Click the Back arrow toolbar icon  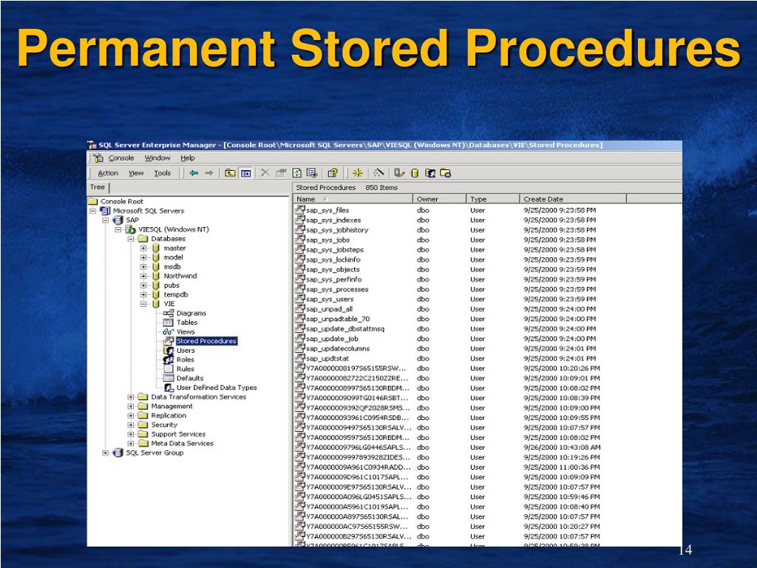(x=194, y=173)
